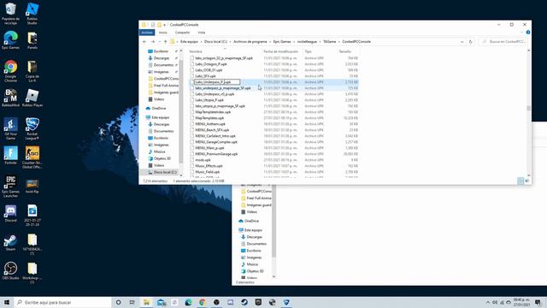Image resolution: width=547 pixels, height=308 pixels.
Task: Switch to the large icons view in the status bar
Action: (x=526, y=181)
